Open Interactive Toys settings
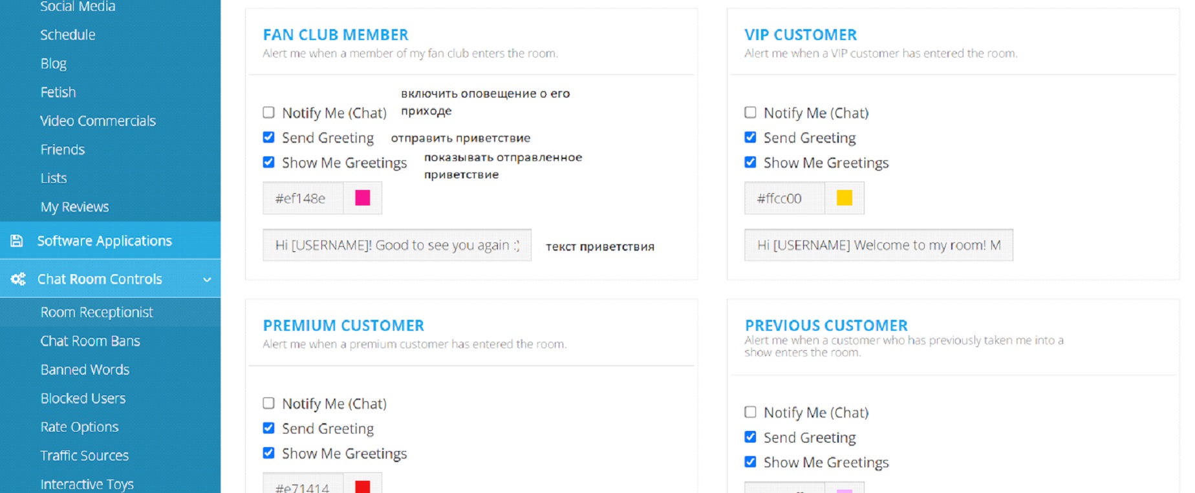Image resolution: width=1195 pixels, height=493 pixels. 87,484
